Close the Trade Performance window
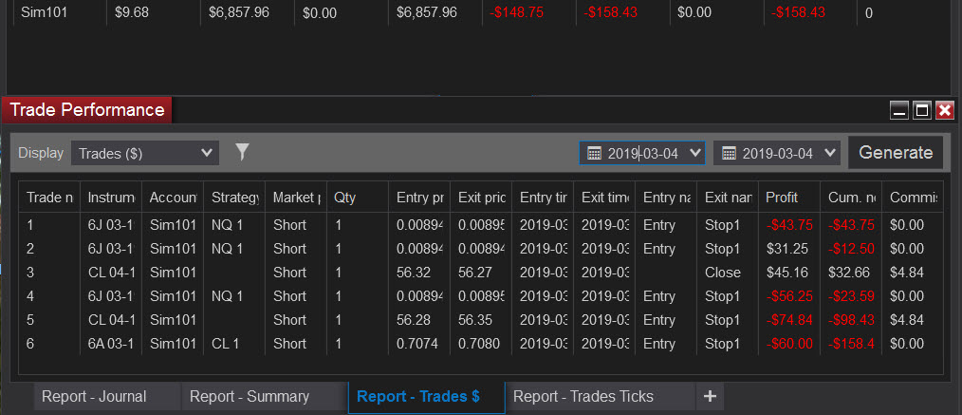Image resolution: width=962 pixels, height=415 pixels. [x=945, y=110]
